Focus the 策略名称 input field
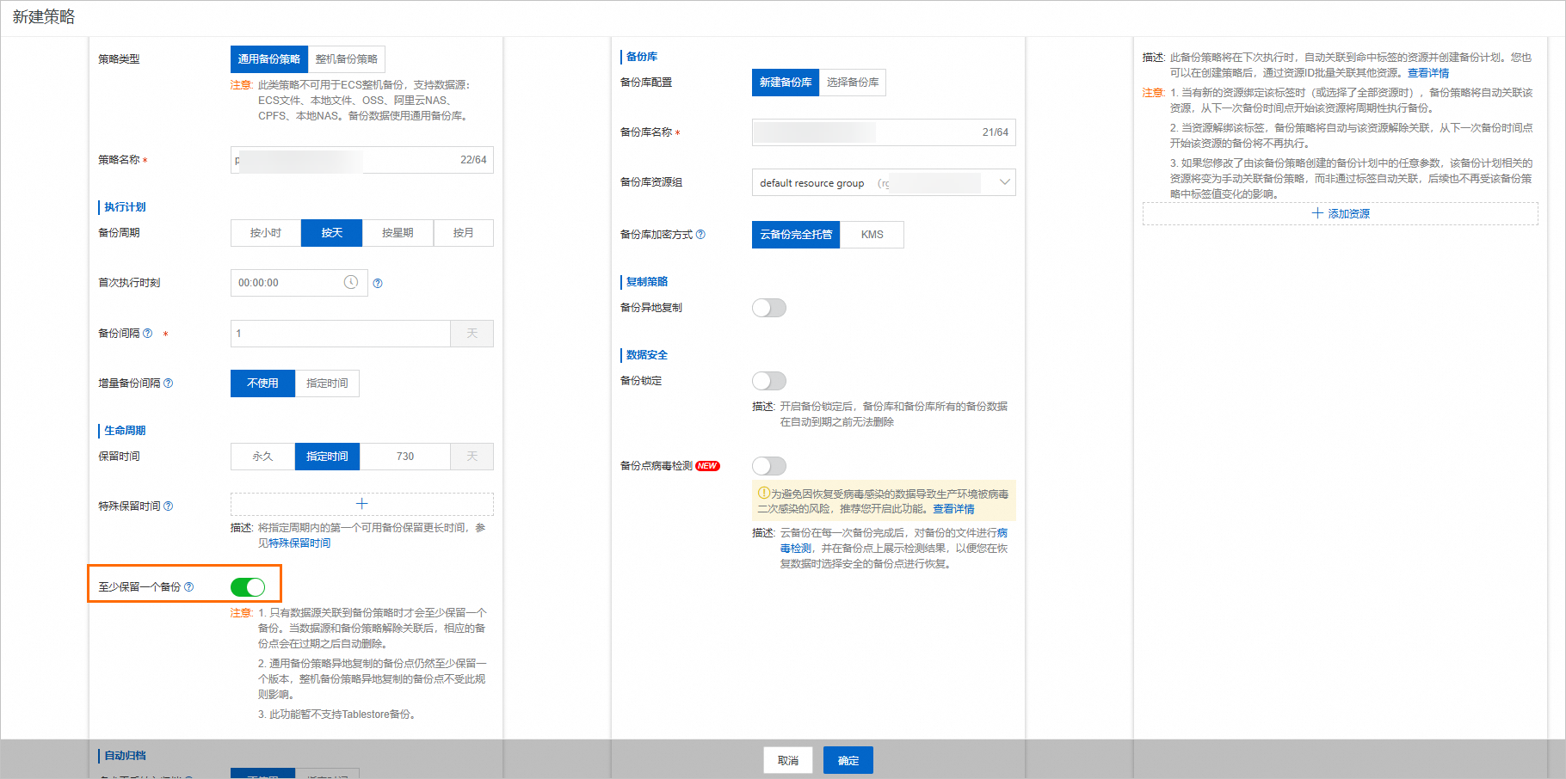Screen dimensions: 1566x779 coord(362,160)
